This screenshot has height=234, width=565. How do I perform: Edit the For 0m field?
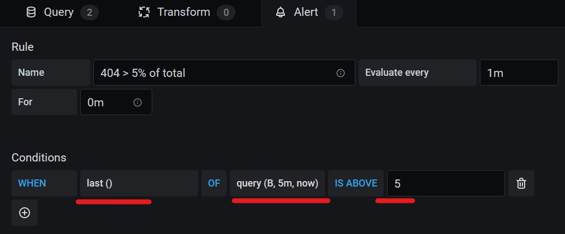(x=116, y=102)
